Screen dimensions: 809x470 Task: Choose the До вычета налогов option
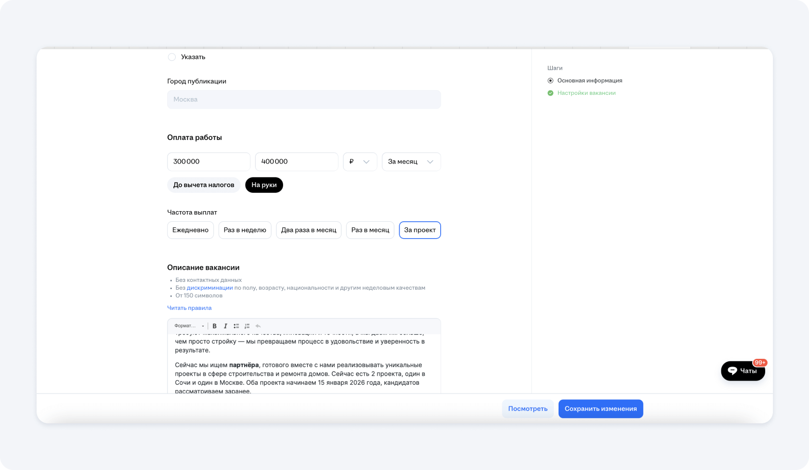204,185
